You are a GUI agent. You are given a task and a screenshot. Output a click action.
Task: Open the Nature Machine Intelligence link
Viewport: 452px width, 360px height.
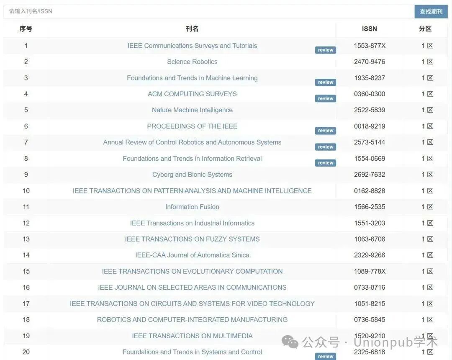click(192, 110)
